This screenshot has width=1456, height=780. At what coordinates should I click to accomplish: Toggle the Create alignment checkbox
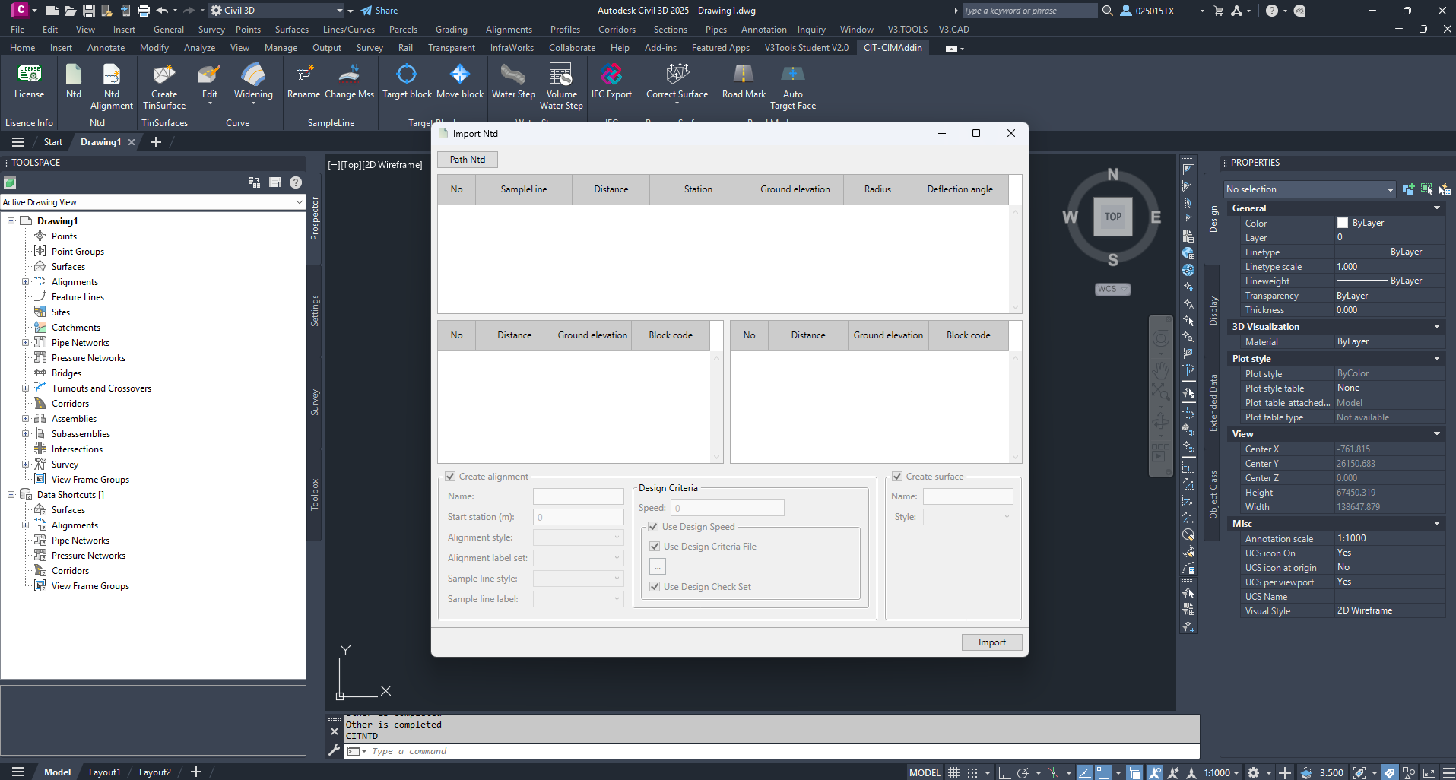(x=450, y=477)
